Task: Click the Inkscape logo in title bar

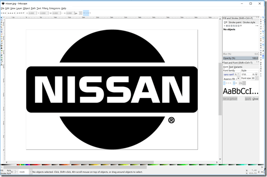Action: tap(3, 3)
